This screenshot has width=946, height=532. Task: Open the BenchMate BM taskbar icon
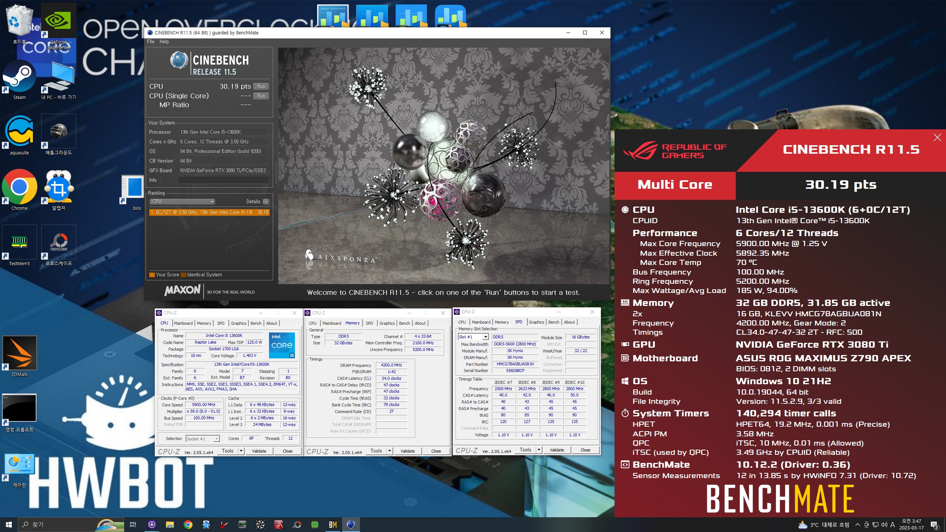[333, 524]
